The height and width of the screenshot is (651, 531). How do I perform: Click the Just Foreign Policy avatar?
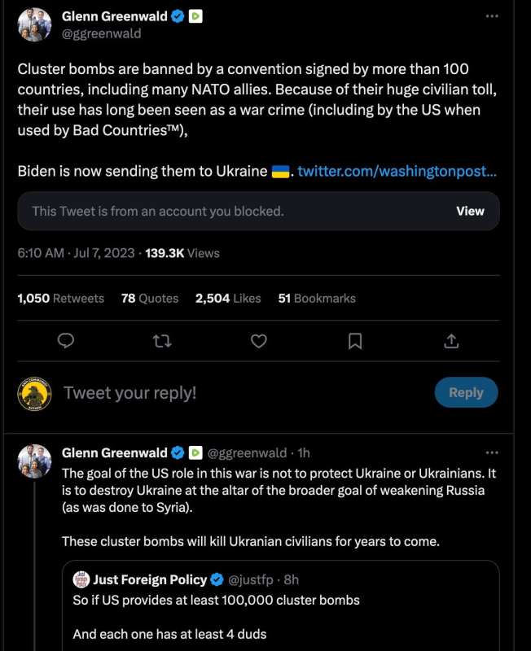[81, 580]
